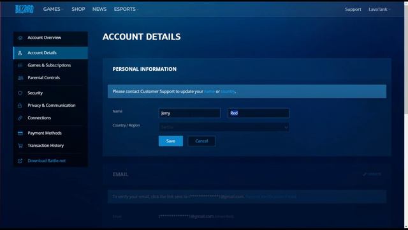Open Privacy & Communication in sidebar

coord(50,105)
